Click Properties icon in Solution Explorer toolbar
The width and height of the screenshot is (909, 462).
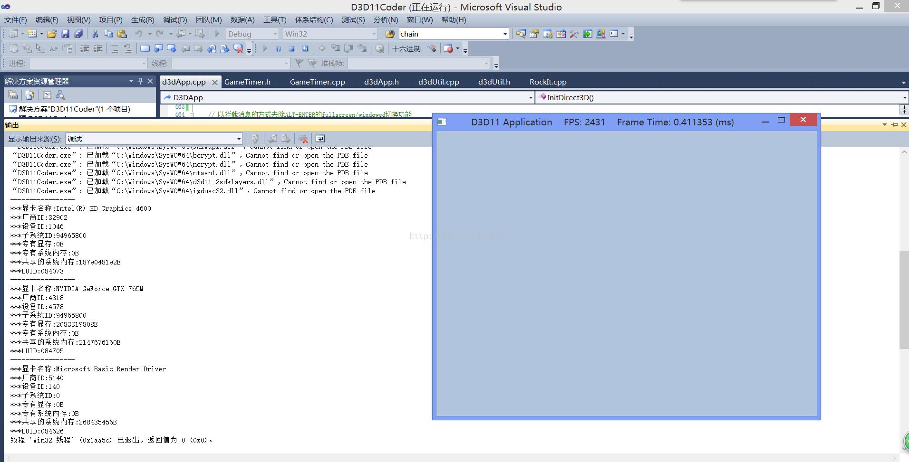pyautogui.click(x=13, y=95)
